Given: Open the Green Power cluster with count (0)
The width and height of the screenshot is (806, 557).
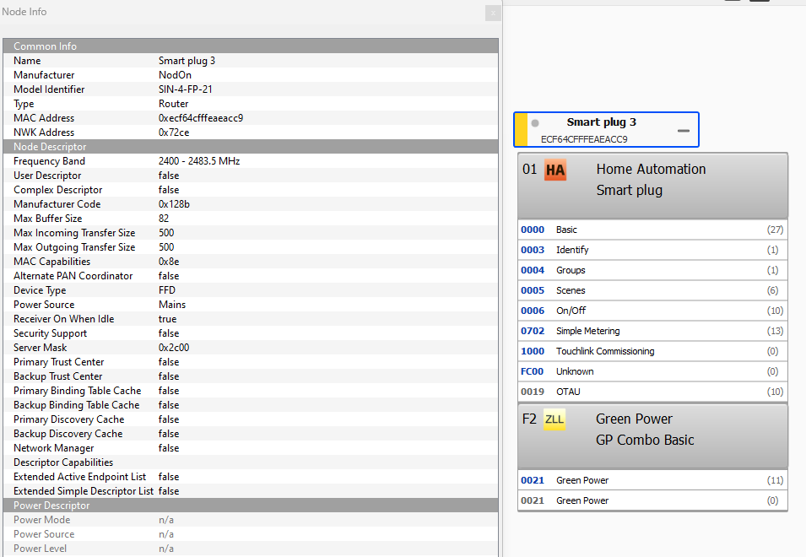Looking at the screenshot, I should (x=652, y=500).
